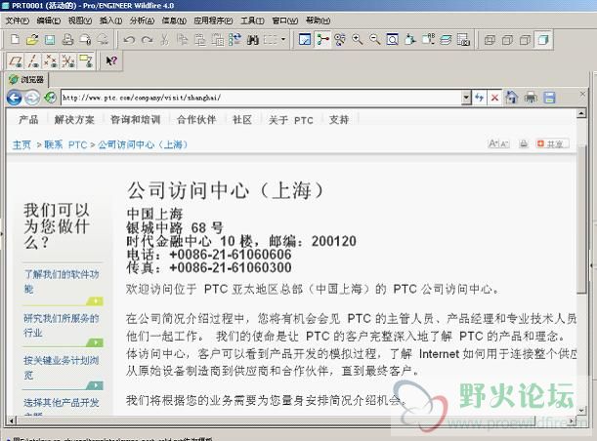
Task: Toggle the spin center display
Action: 322,40
